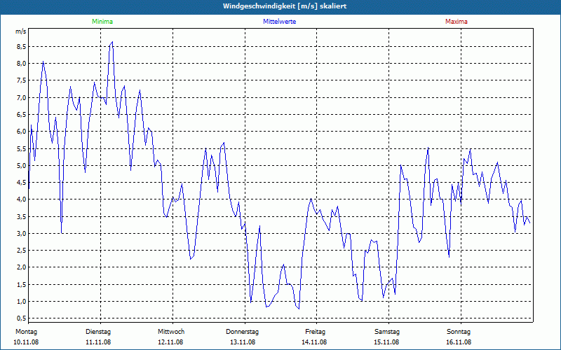Click the 3,0 y-axis value
The width and height of the screenshot is (561, 350).
(21, 234)
